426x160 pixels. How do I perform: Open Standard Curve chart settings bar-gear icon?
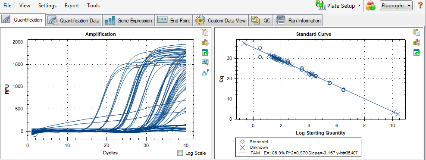pos(417,42)
